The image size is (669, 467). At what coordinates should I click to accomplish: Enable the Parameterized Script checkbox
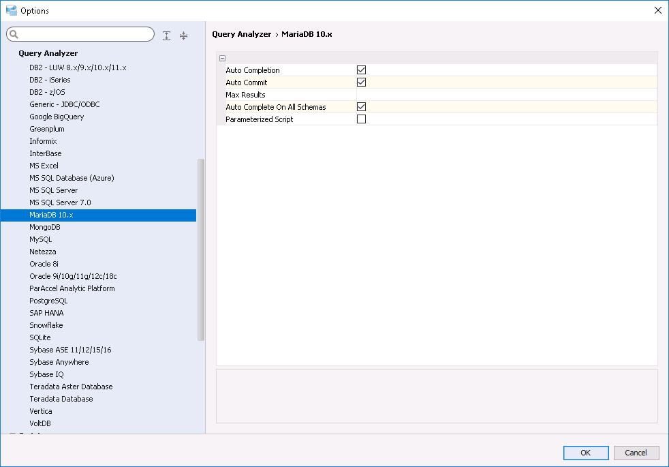(361, 119)
